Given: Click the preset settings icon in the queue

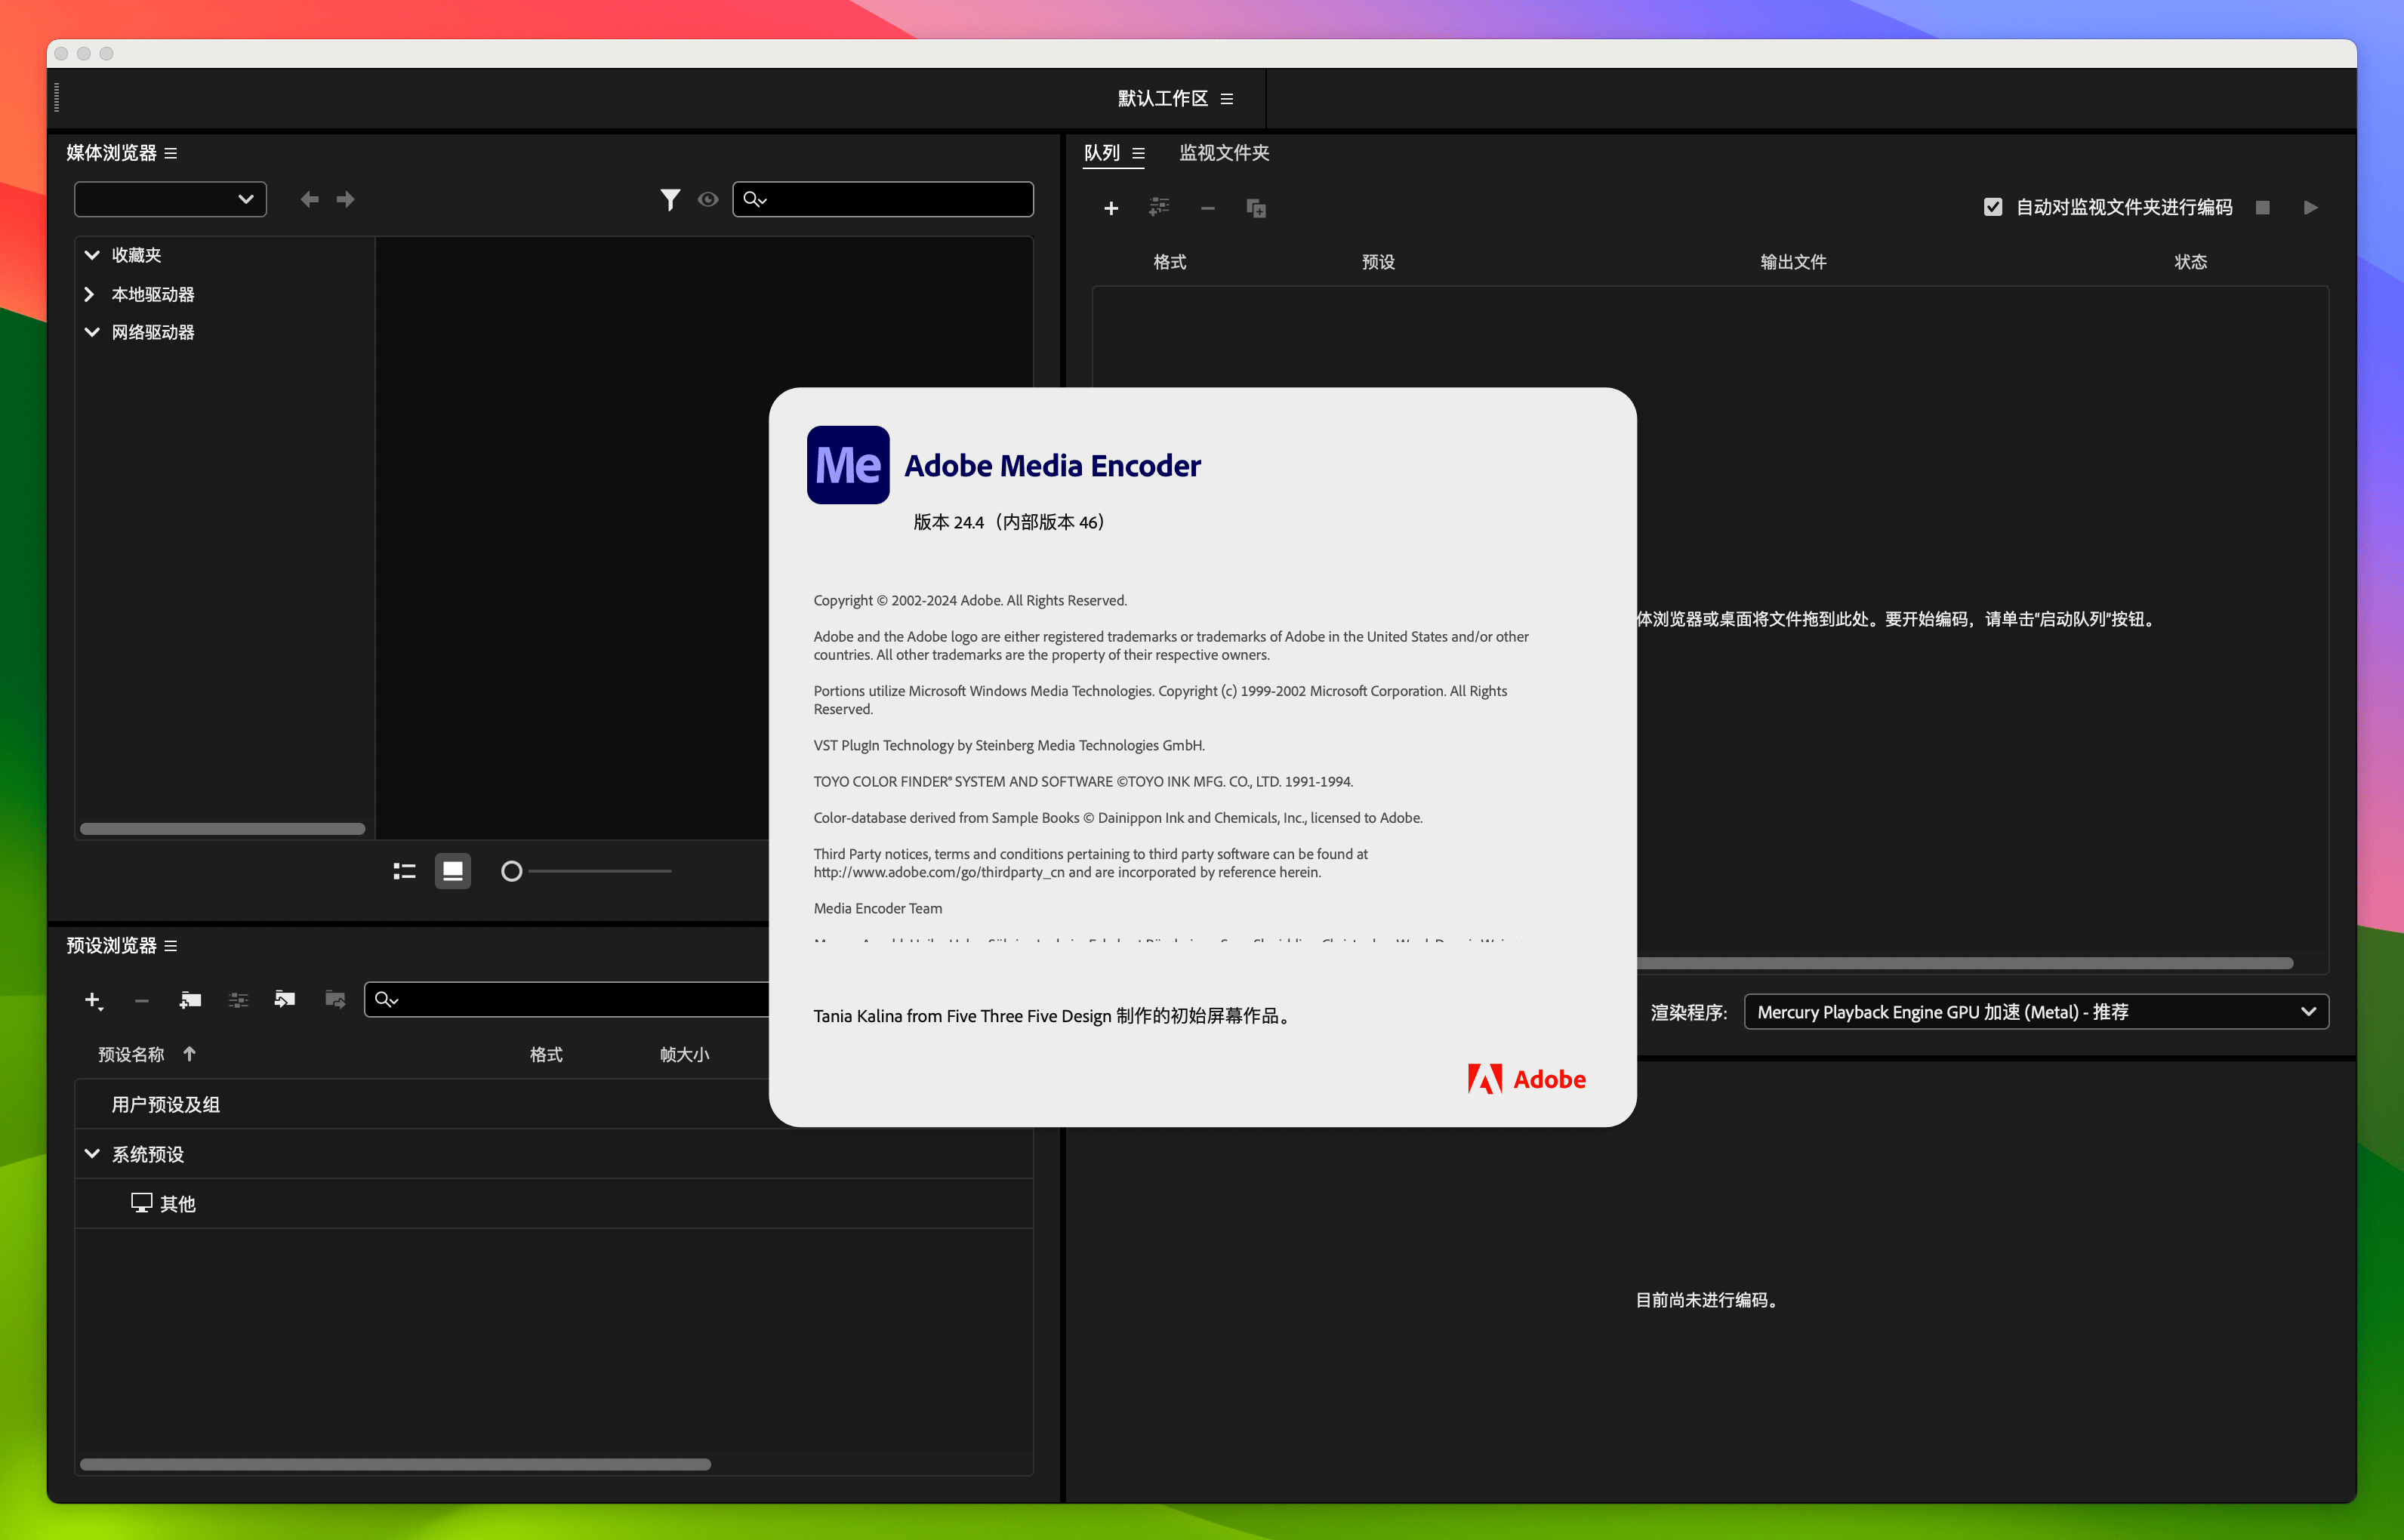Looking at the screenshot, I should (x=1160, y=208).
